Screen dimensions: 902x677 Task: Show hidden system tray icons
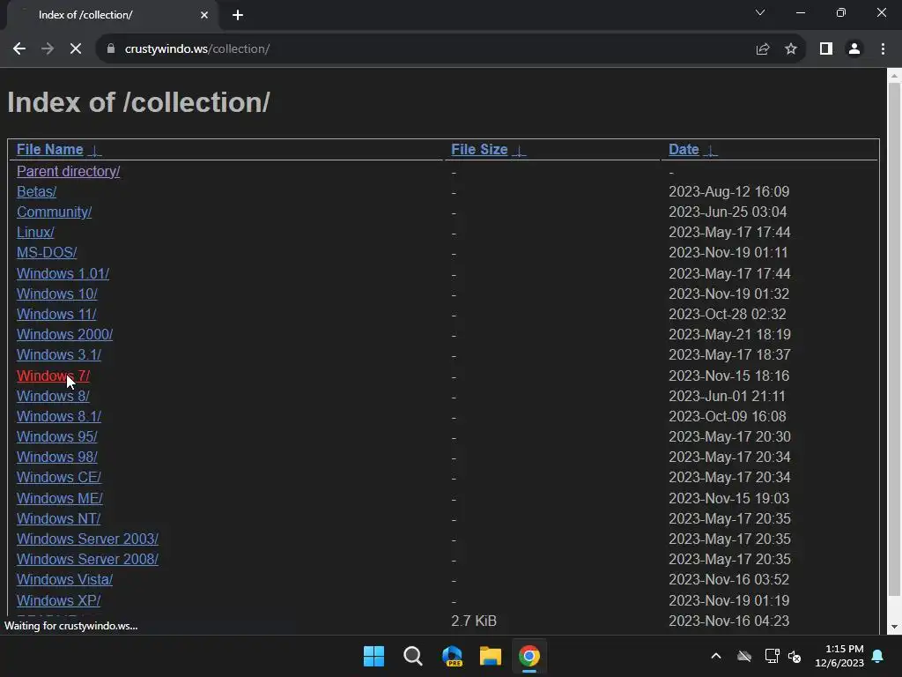click(716, 656)
